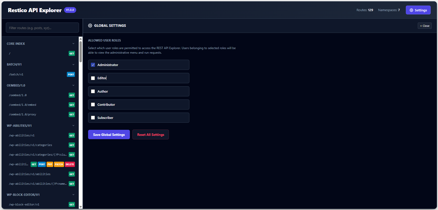Open the /batch/v1 route
This screenshot has height=210, width=438.
pos(41,74)
